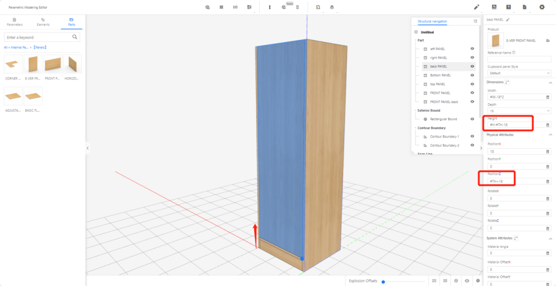Switch to the Elements tab
556x286 pixels.
43,22
